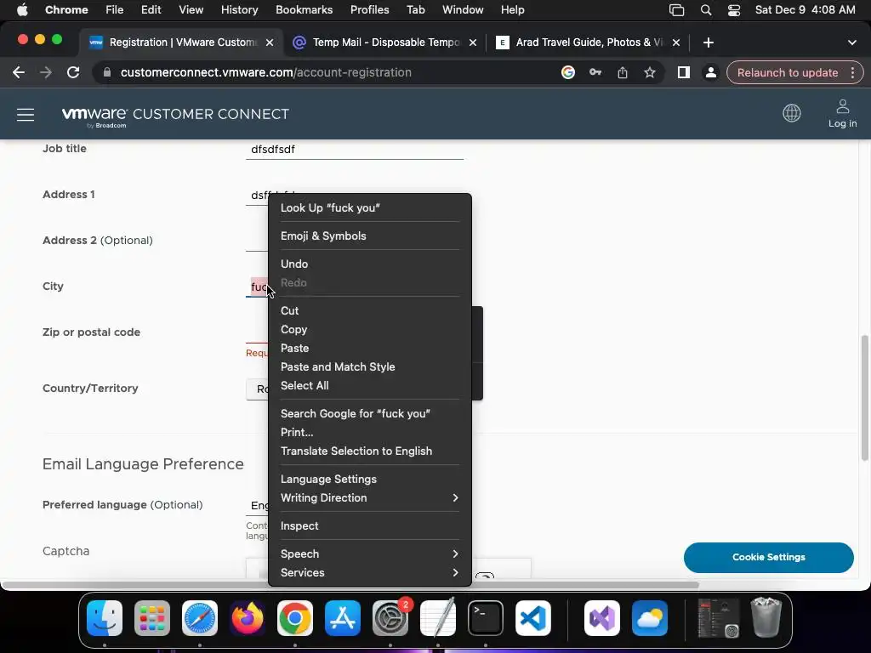Expand the Writing Direction submenu
This screenshot has height=653, width=871.
coord(369,498)
